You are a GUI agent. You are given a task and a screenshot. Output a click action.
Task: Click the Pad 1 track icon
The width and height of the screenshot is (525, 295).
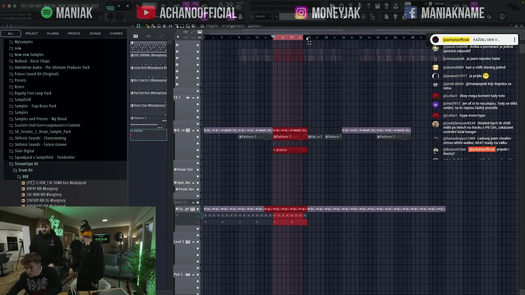point(188,275)
